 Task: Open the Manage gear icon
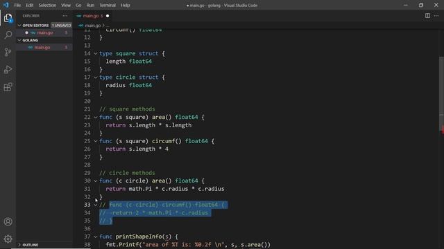coord(8,239)
